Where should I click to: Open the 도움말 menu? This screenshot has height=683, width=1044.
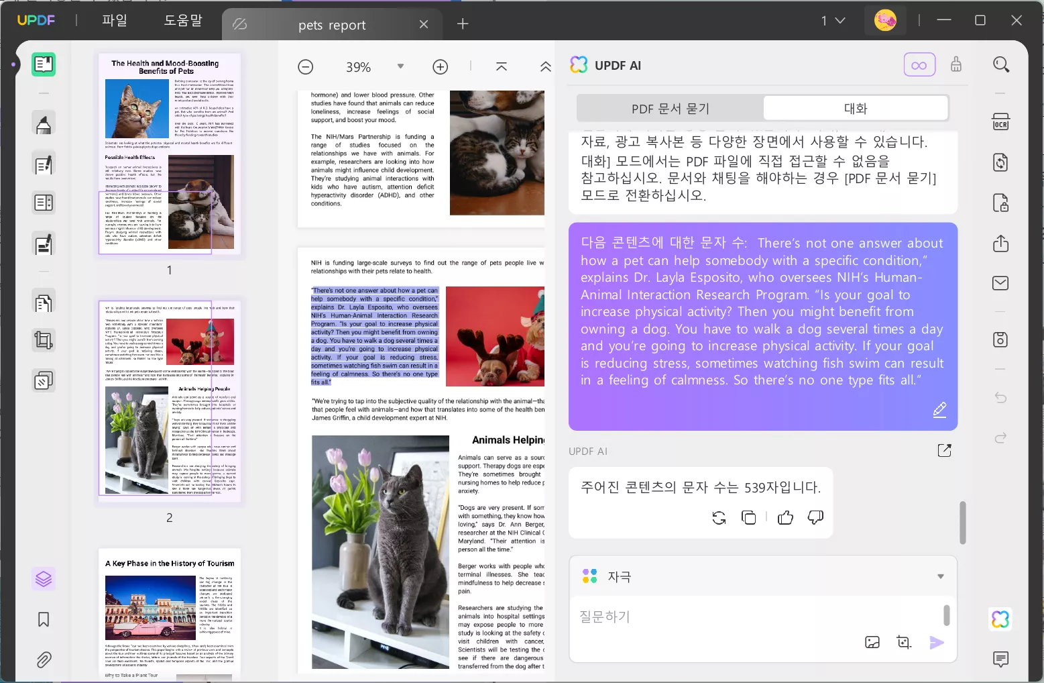(183, 21)
